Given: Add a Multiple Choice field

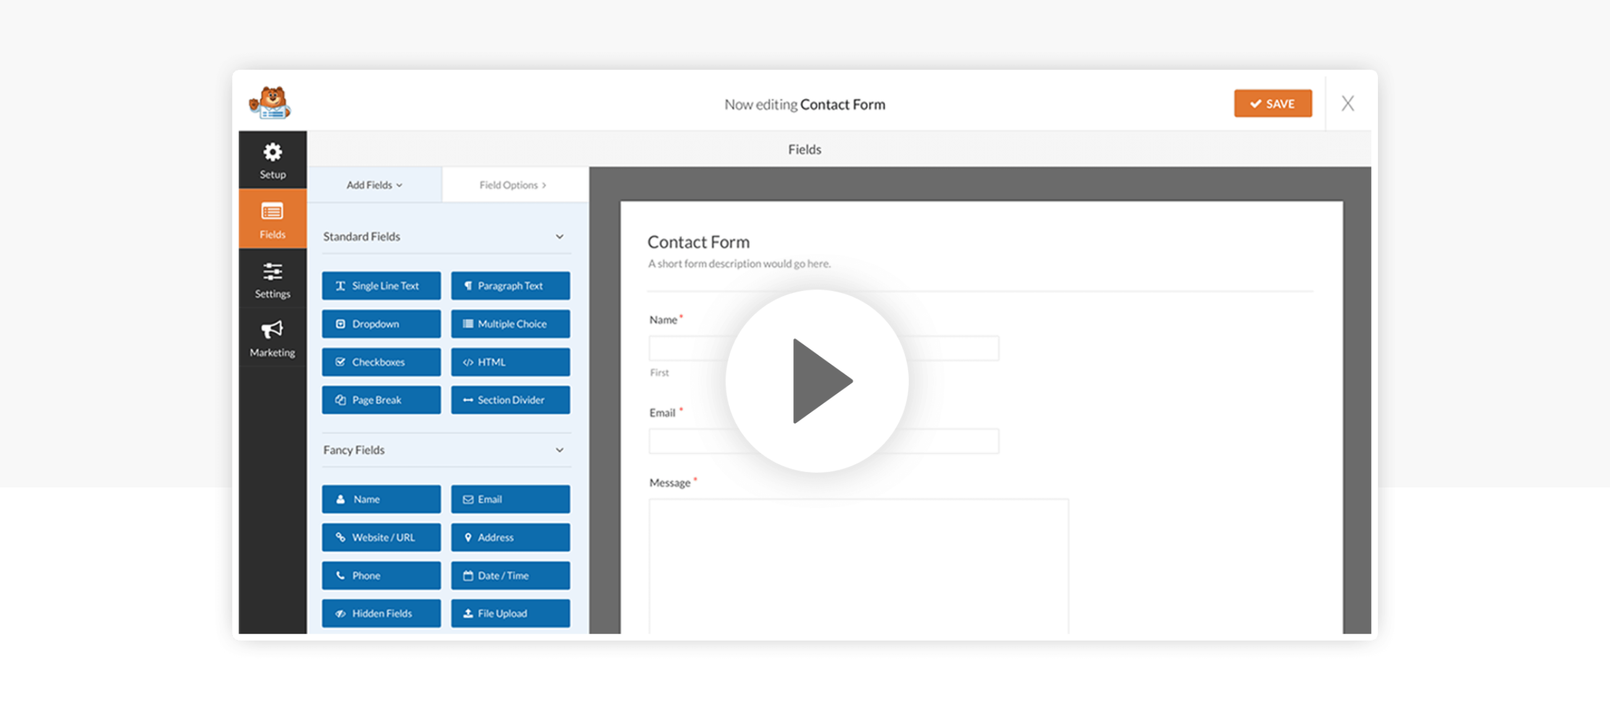Looking at the screenshot, I should click(x=510, y=324).
